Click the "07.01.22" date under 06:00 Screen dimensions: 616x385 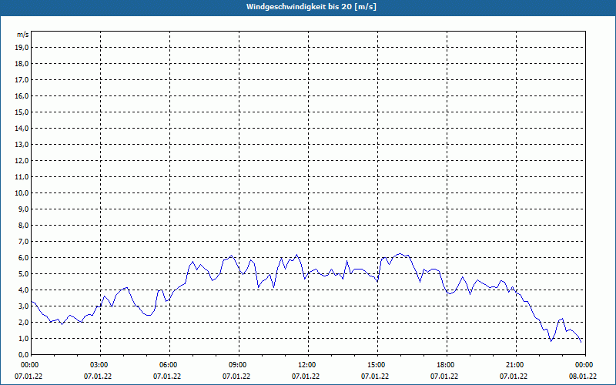[167, 377]
